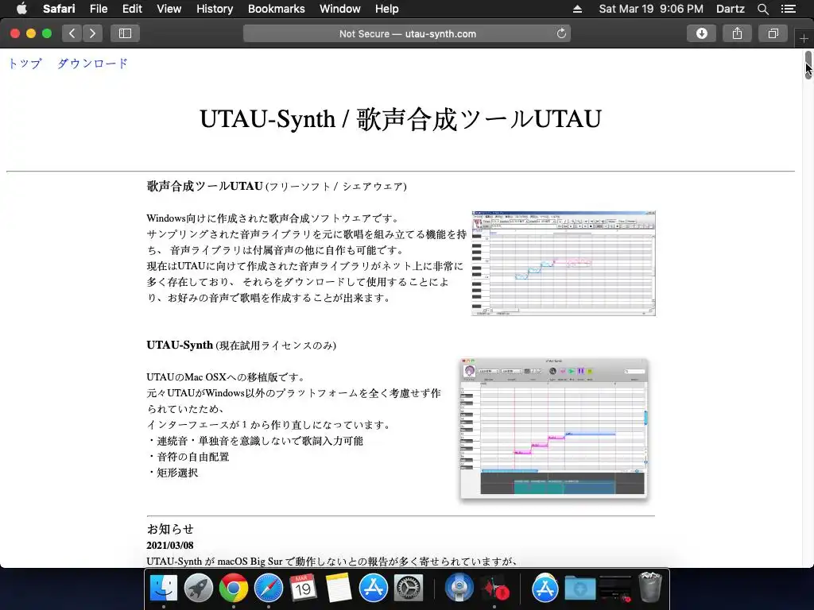Follow the ダウンロード link

92,64
